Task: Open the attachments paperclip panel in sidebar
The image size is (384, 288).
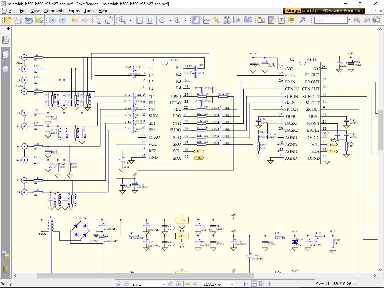Action: 5,269
